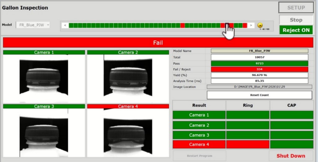This screenshot has height=162, width=318.
Task: Click the red Camera 4 result row
Action: coord(199,145)
